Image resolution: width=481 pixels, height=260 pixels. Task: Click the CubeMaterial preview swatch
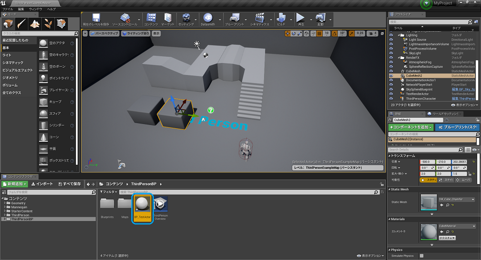click(x=429, y=232)
